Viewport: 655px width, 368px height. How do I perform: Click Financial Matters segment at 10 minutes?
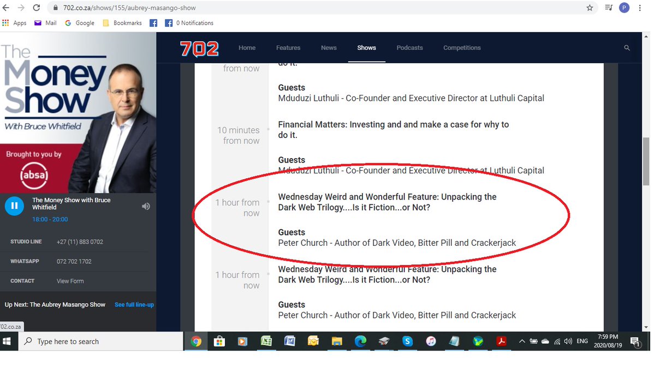coord(394,130)
